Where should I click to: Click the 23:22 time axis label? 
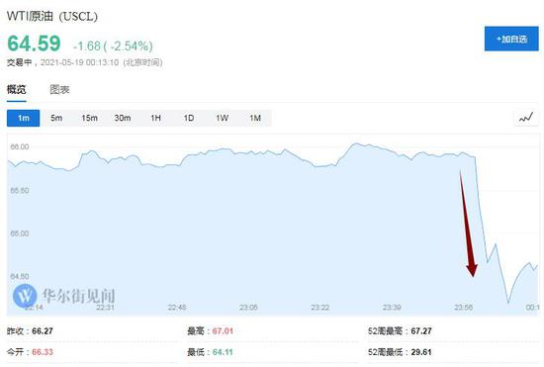pyautogui.click(x=319, y=308)
